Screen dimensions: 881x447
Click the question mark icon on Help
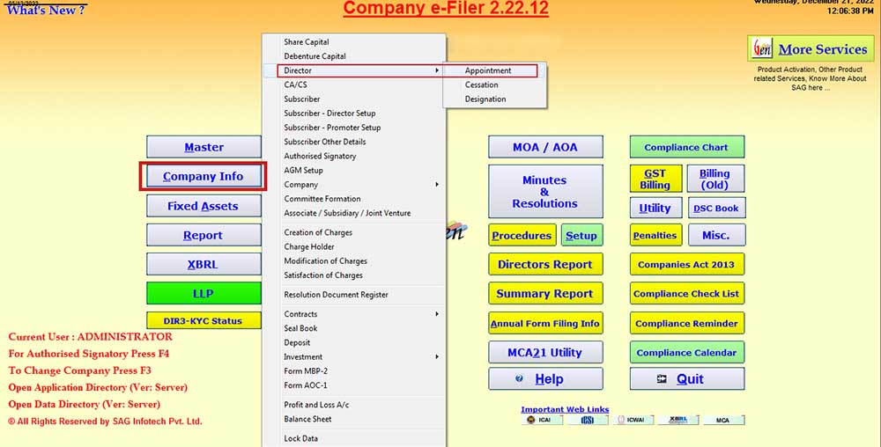[519, 378]
